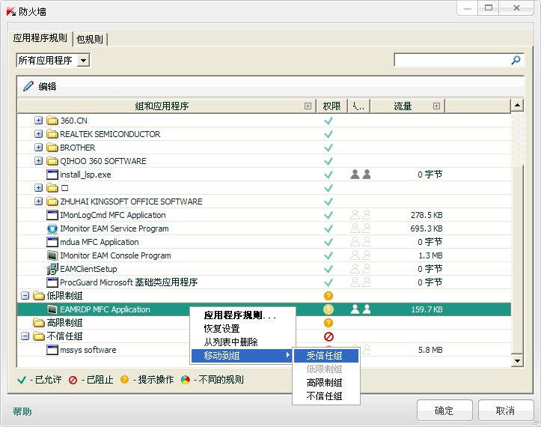Click the mssys software application icon
Screen dimensions: 541x427
(52, 350)
